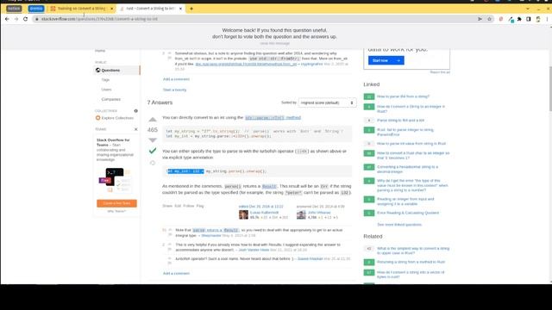Close the 'rust - Convert a String to int' tab
This screenshot has width=552, height=310.
180,9
